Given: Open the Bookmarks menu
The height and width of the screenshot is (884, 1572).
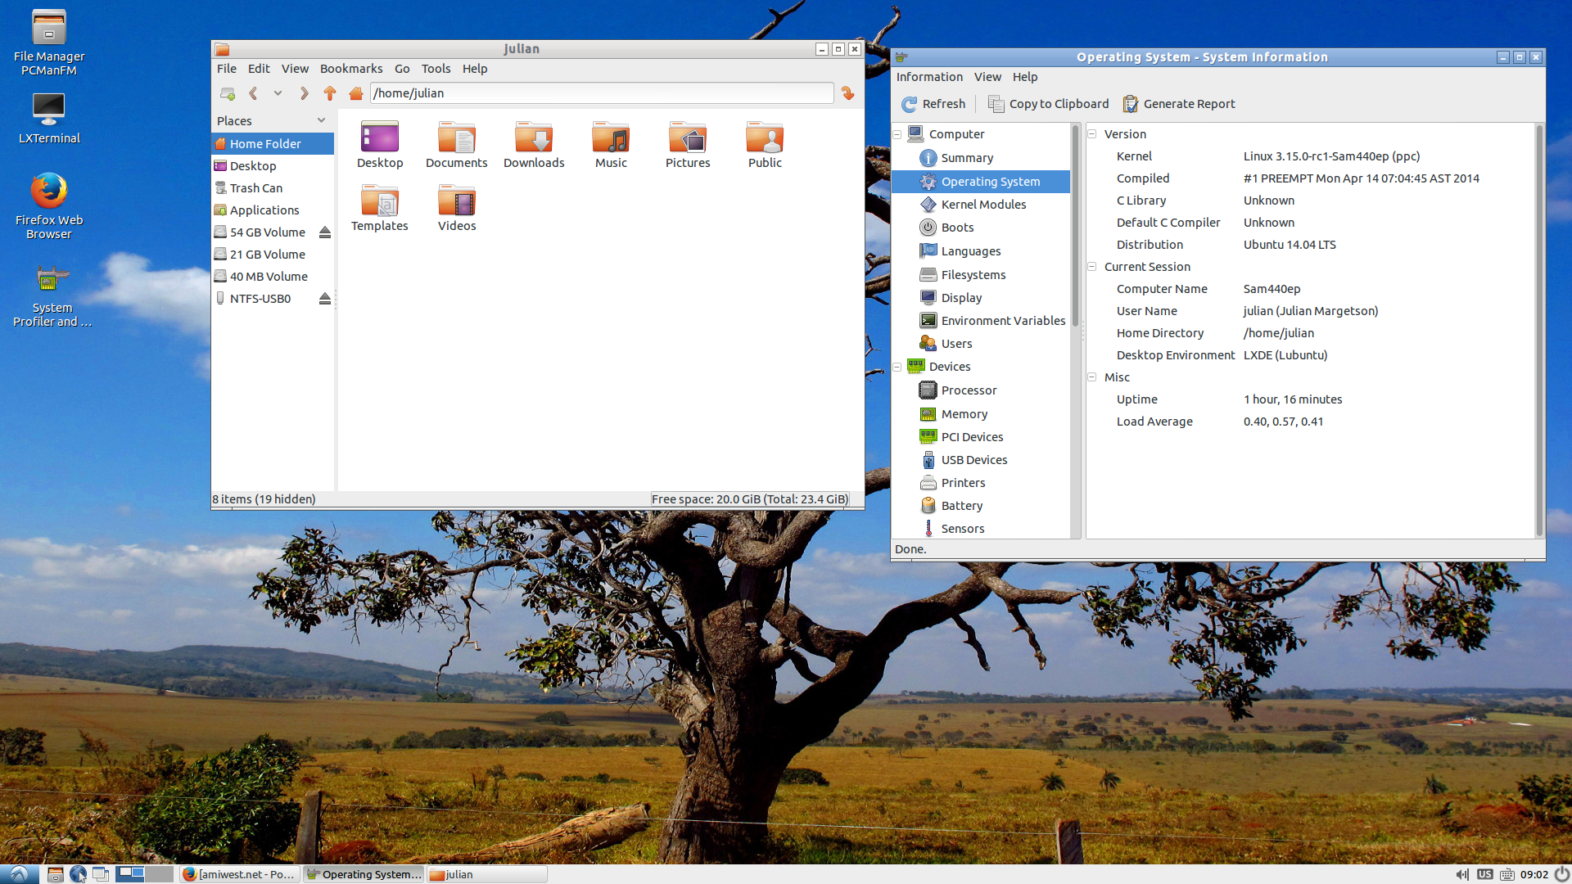Looking at the screenshot, I should pyautogui.click(x=350, y=69).
